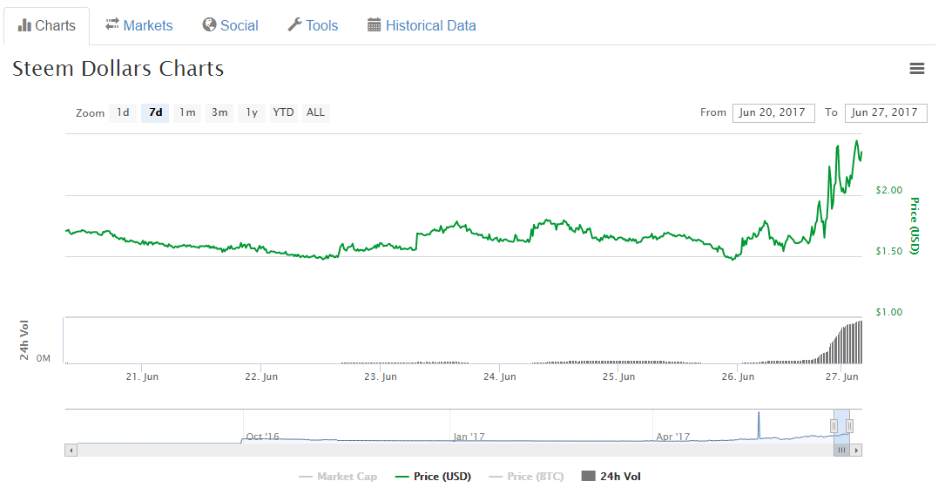Click the calendar icon beside Historical Data
The height and width of the screenshot is (488, 945).
click(375, 24)
